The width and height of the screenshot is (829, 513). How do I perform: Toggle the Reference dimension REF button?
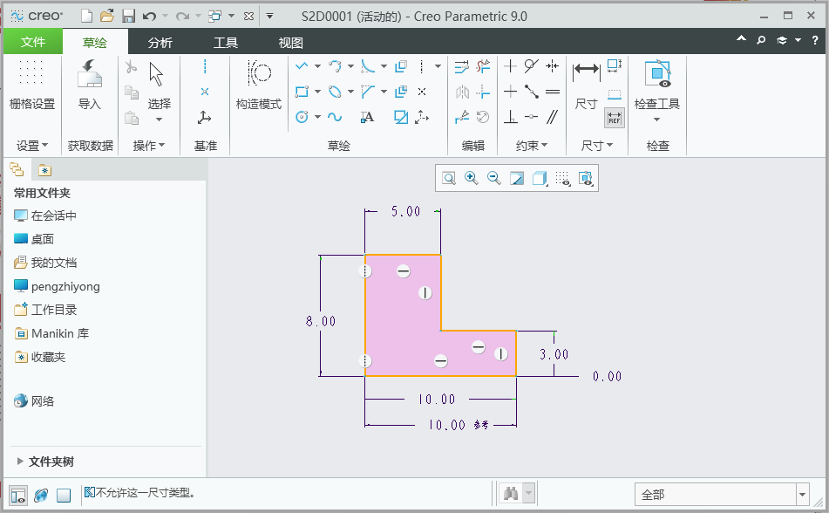click(615, 118)
